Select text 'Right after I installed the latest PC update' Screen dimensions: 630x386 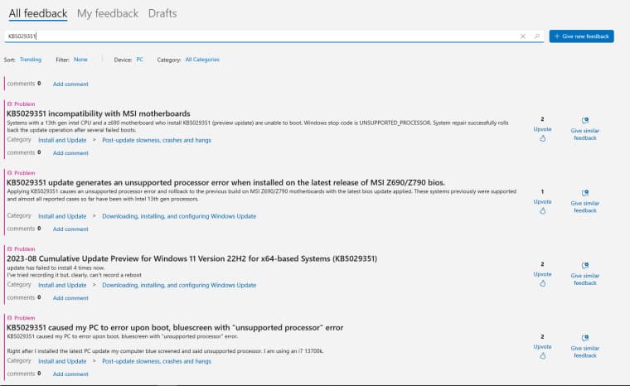(x=61, y=351)
